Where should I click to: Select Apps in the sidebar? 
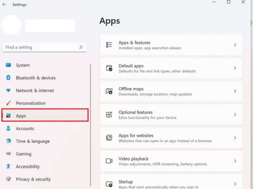[x=45, y=116]
